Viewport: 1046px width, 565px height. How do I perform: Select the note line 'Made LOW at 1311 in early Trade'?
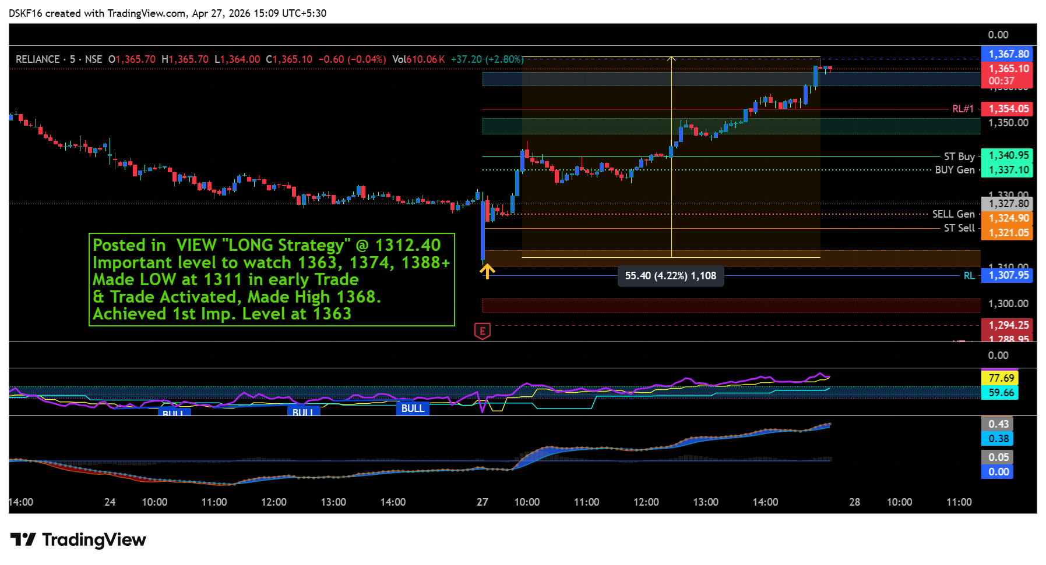point(226,279)
